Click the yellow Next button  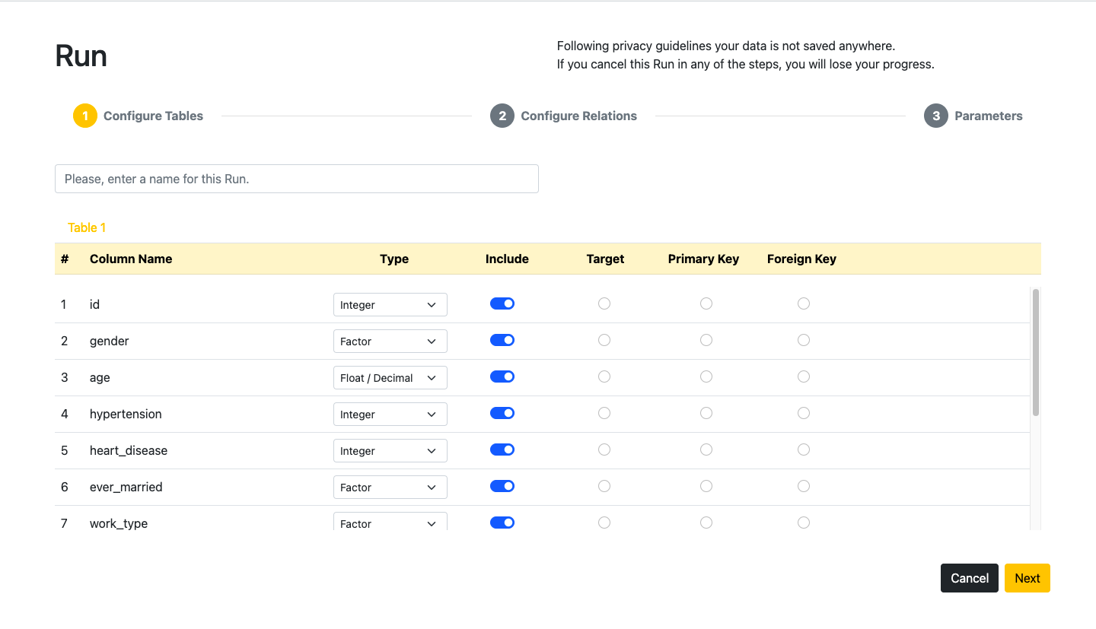[x=1027, y=578]
